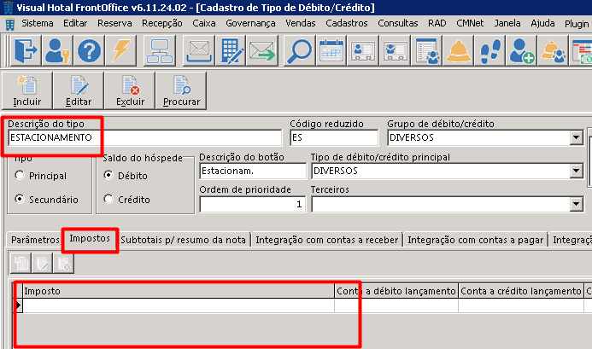Click the delete tax record icon
Viewport: 592px width, 349px height.
tap(63, 263)
